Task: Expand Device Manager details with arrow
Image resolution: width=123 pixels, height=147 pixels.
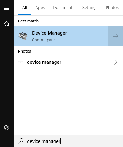Action: (x=116, y=36)
